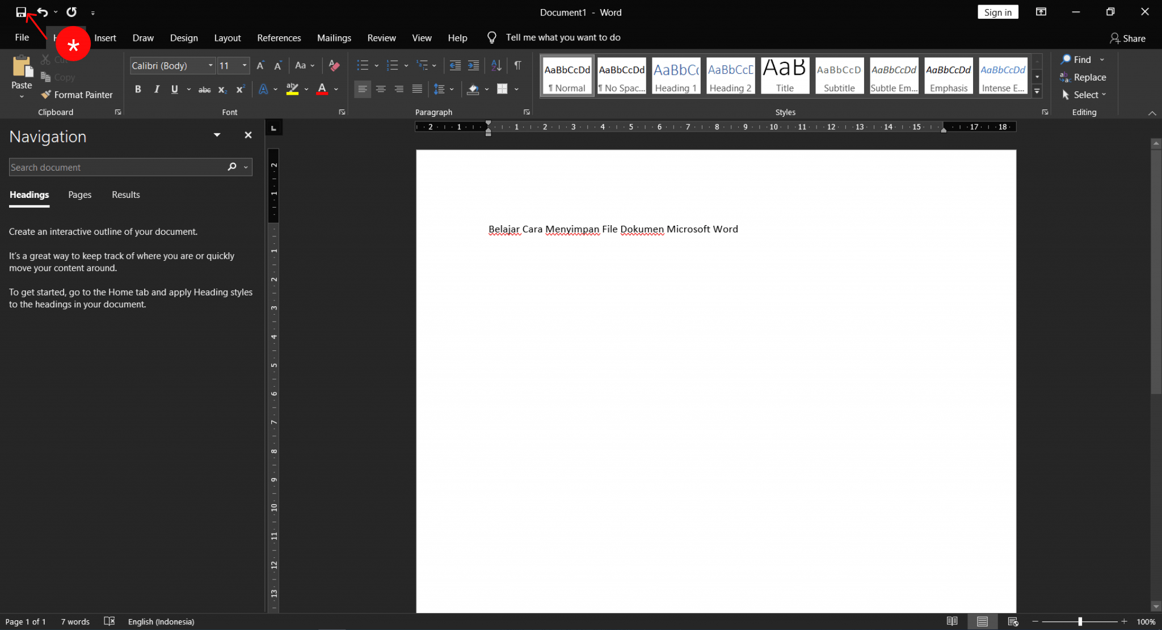Click the tab selector L icon beside the ruler
The width and height of the screenshot is (1162, 630).
273,128
